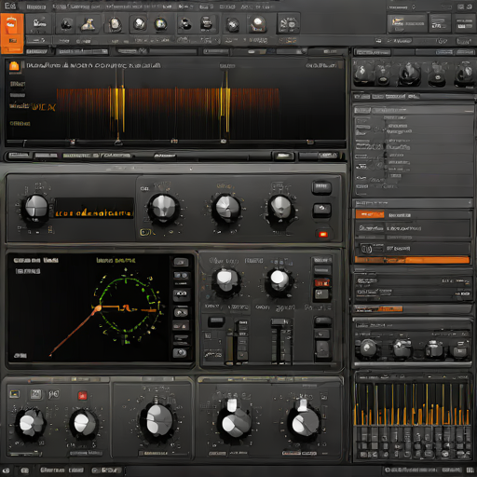Click the triangle handle under the left yellow marker
This screenshot has height=477, width=477.
118,143
